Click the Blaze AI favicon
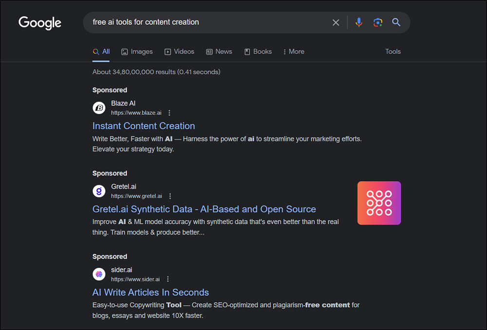Viewport: 487px width, 330px height. coord(99,108)
